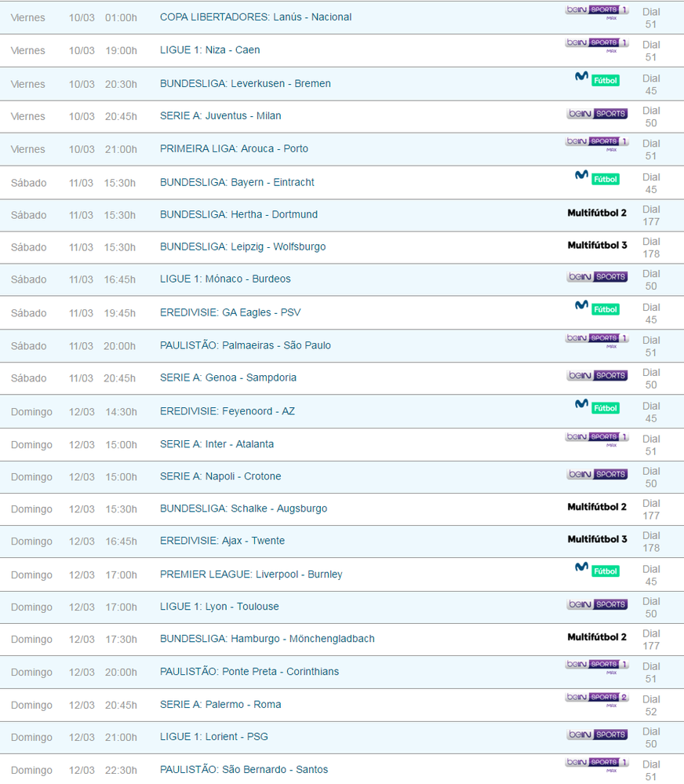The width and height of the screenshot is (684, 784).
Task: Click the 19:00h time for Niza - Caen
Action: tap(121, 51)
